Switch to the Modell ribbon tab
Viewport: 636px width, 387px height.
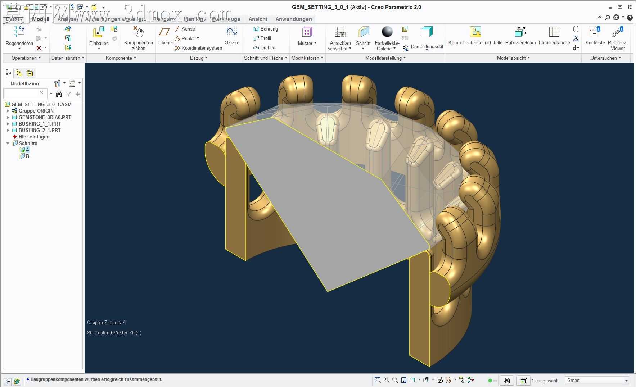click(41, 19)
